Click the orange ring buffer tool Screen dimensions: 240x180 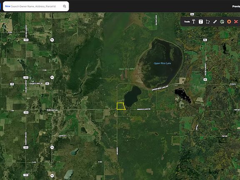[229, 22]
